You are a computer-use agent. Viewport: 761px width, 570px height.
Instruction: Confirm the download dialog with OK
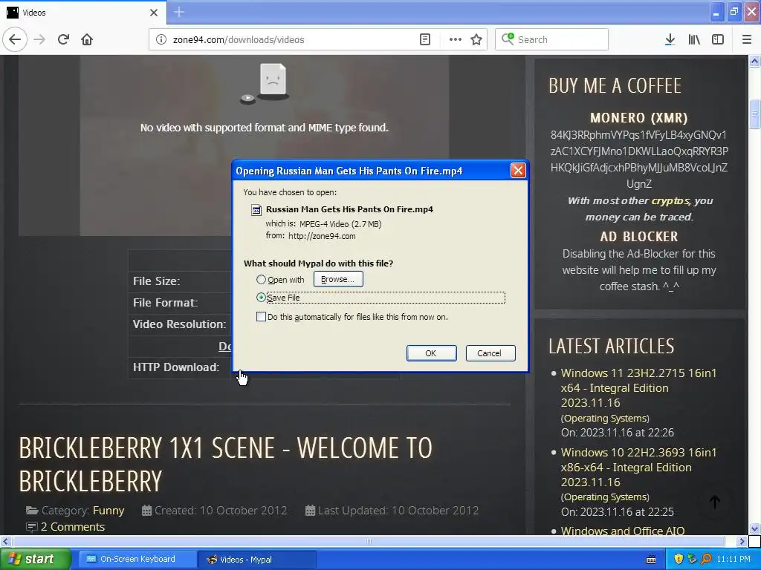pyautogui.click(x=431, y=353)
